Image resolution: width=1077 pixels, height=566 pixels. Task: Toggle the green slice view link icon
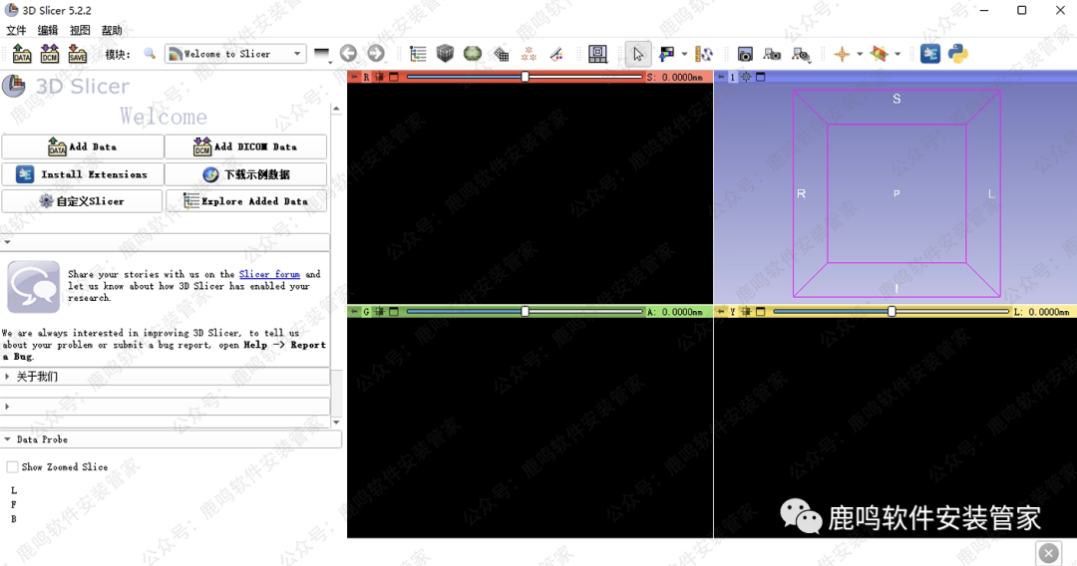tap(379, 312)
